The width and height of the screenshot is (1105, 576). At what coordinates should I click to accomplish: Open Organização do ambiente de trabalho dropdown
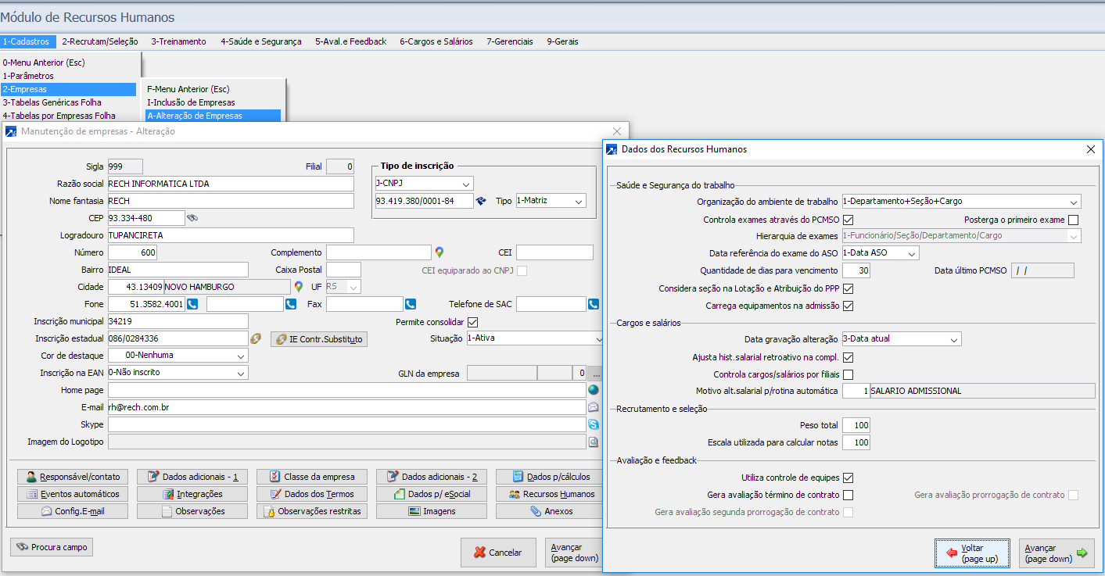[x=1074, y=202]
